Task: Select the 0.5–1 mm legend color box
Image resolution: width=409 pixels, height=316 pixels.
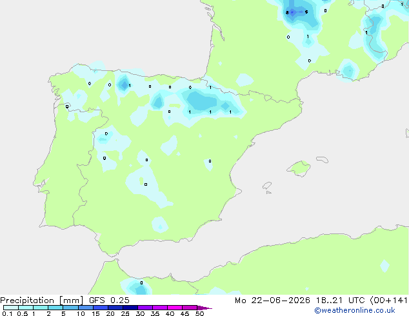Action: click(x=26, y=308)
